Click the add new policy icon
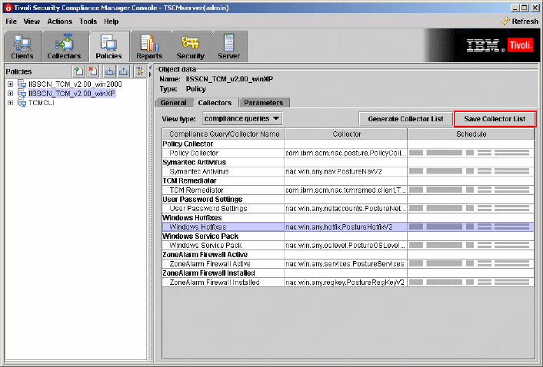543x367 pixels. (78, 71)
